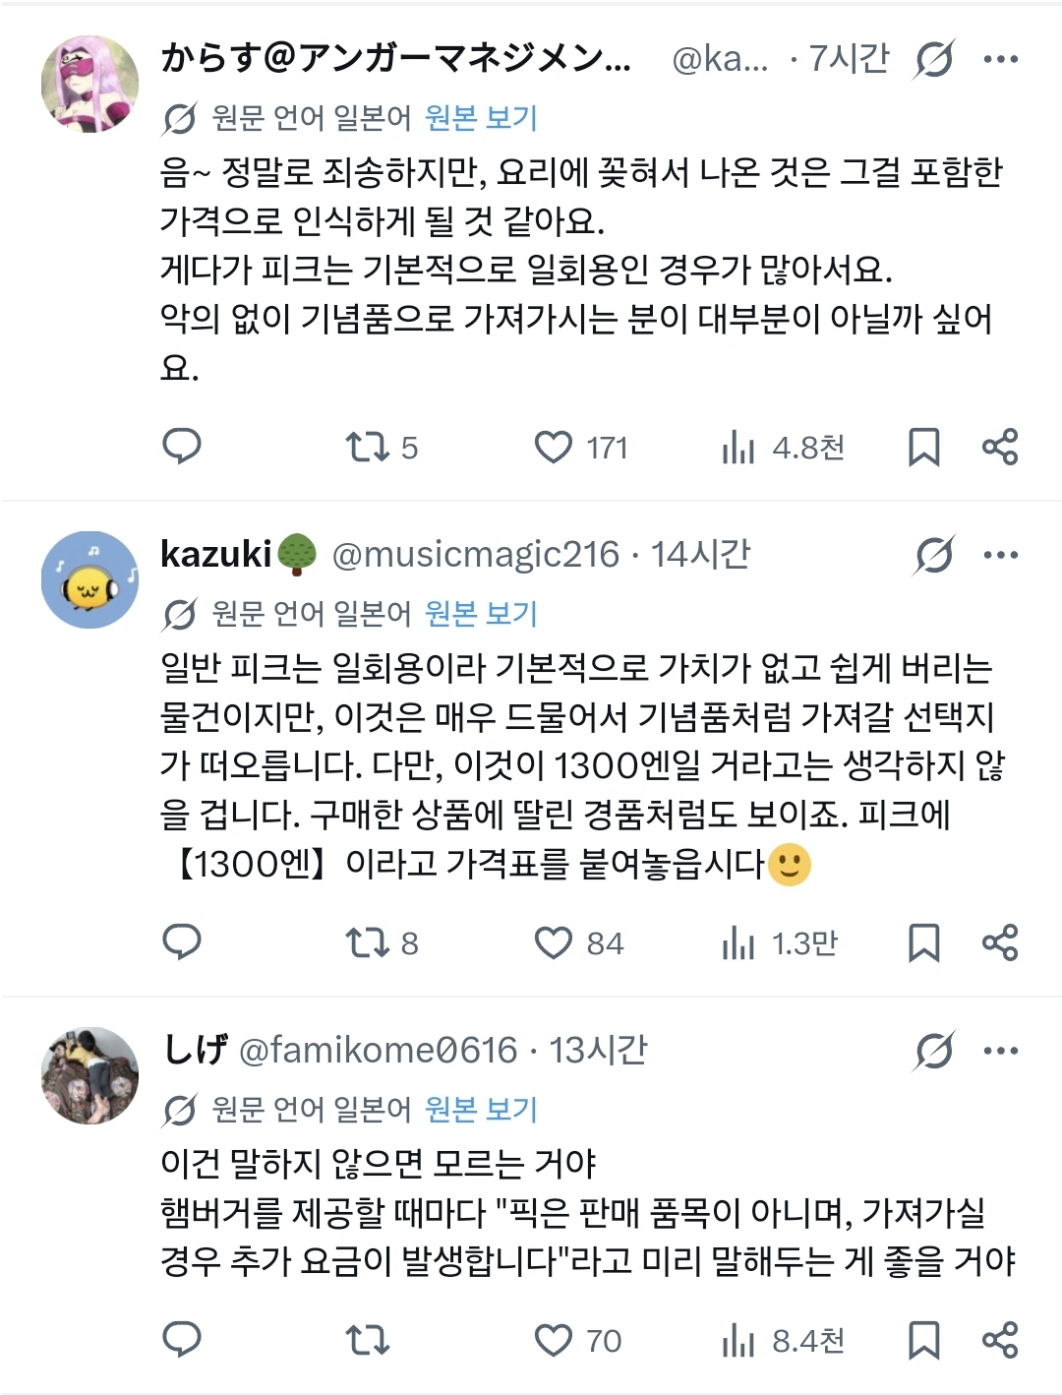Open more options on しげ tweet
The image size is (1062, 1395).
(1000, 1052)
